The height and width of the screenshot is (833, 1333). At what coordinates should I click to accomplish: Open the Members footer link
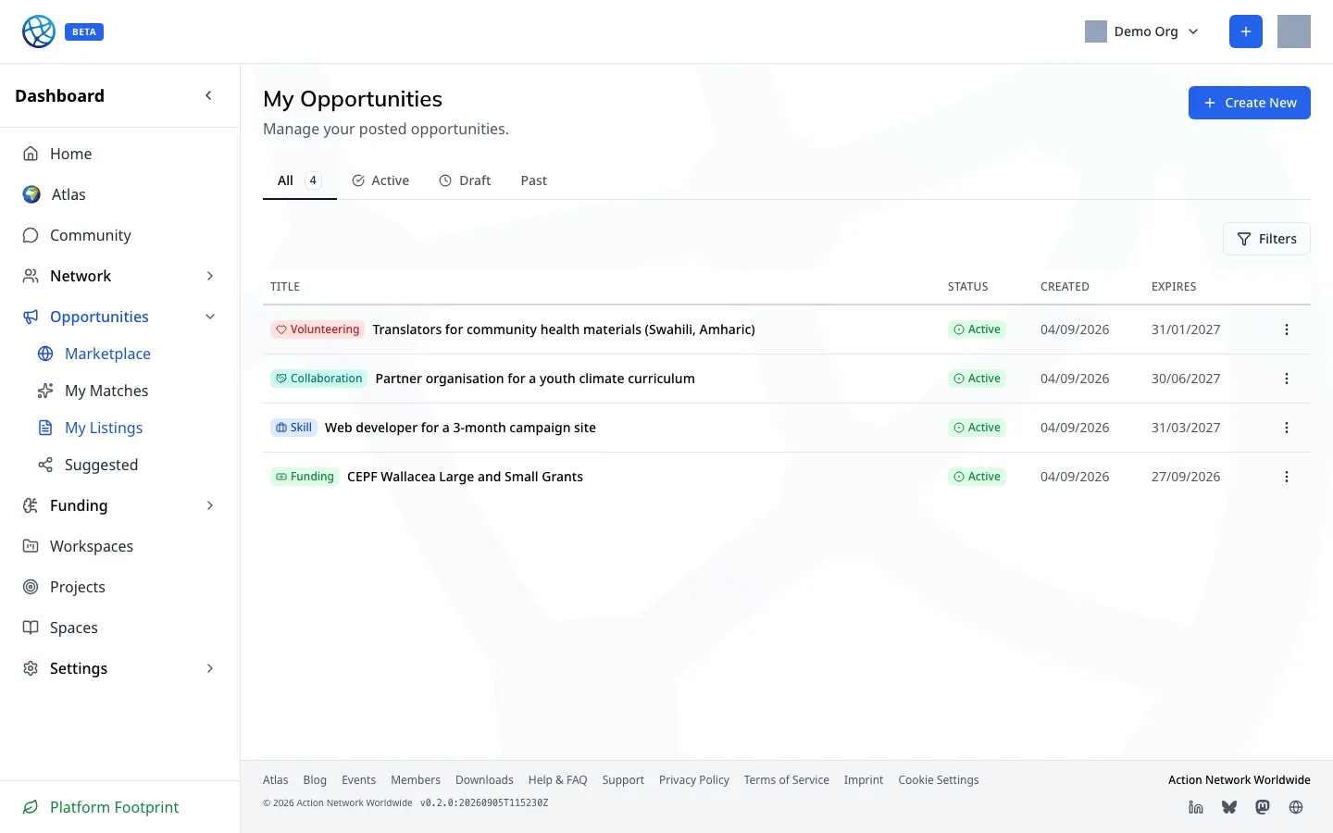(x=416, y=780)
